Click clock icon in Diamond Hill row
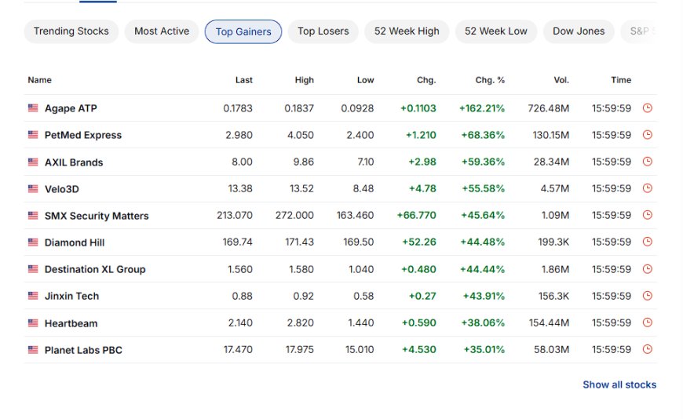Viewport: 683px width, 419px height. pyautogui.click(x=648, y=242)
